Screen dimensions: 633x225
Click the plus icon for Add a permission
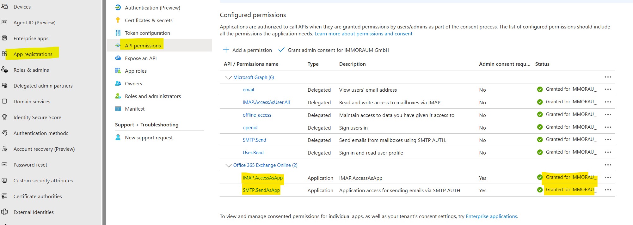[x=226, y=50]
